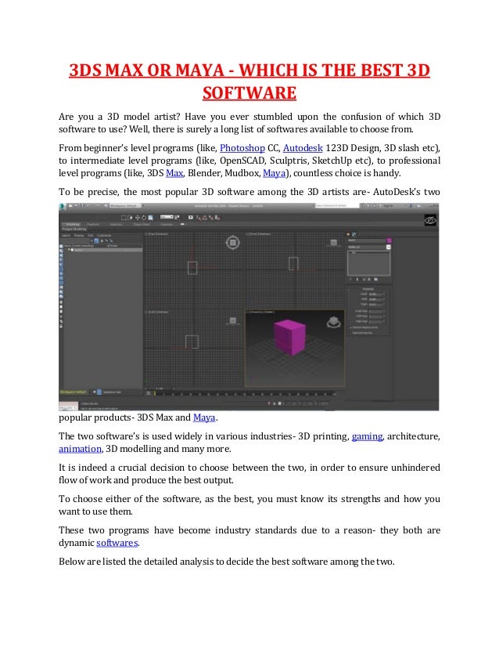499x647 pixels.
Task: Select the Box001 row in Scene Explorer
Action: (x=103, y=250)
